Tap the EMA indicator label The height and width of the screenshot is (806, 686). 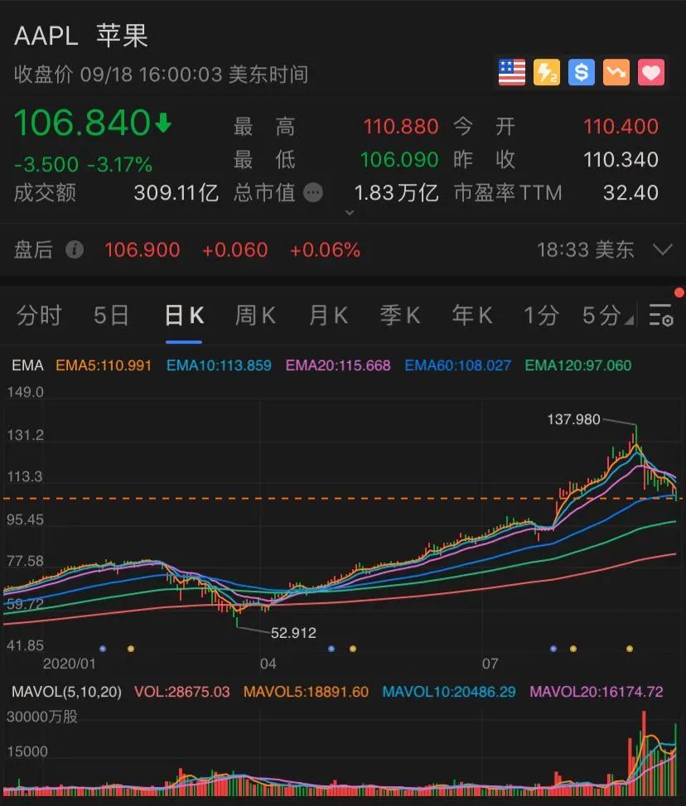point(28,365)
